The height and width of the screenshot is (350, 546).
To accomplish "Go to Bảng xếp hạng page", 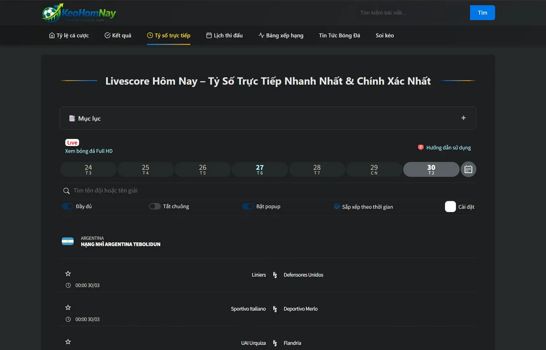I will click(281, 35).
